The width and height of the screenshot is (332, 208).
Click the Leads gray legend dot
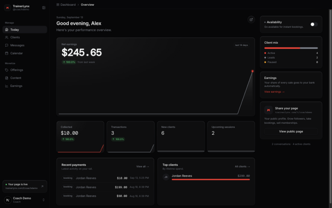click(x=265, y=58)
